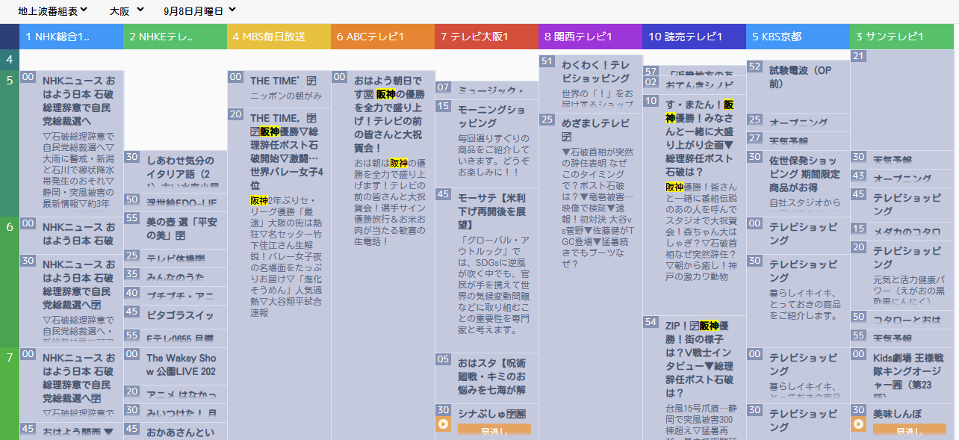Select the 10 読売テレビ1 channel header
Viewport: 959px width, 440px height.
tap(695, 36)
